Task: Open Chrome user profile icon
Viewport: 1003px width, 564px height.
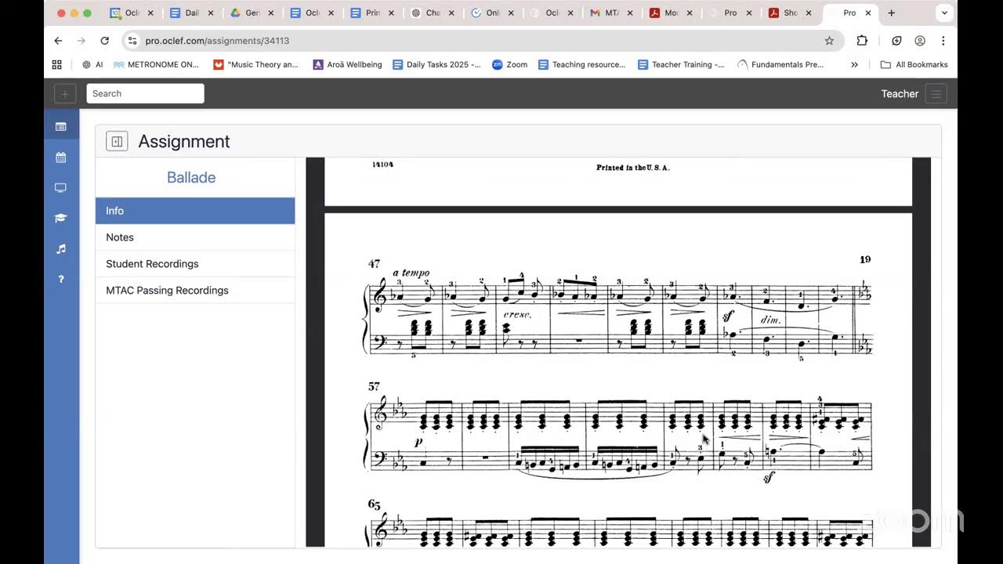Action: coord(920,41)
